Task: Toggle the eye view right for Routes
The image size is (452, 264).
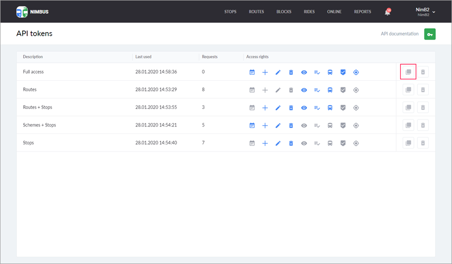Action: point(304,90)
